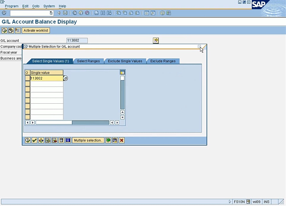The image size is (286, 206).
Task: Click the Enter checkmark icon in command toolbar
Action: pyautogui.click(x=4, y=13)
